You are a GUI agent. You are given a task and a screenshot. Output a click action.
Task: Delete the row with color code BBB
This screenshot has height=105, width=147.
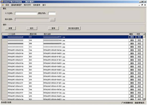pyautogui.click(x=132, y=44)
